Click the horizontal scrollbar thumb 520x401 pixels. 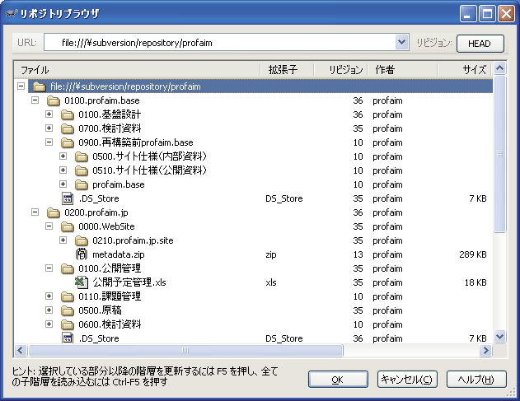tap(185, 350)
